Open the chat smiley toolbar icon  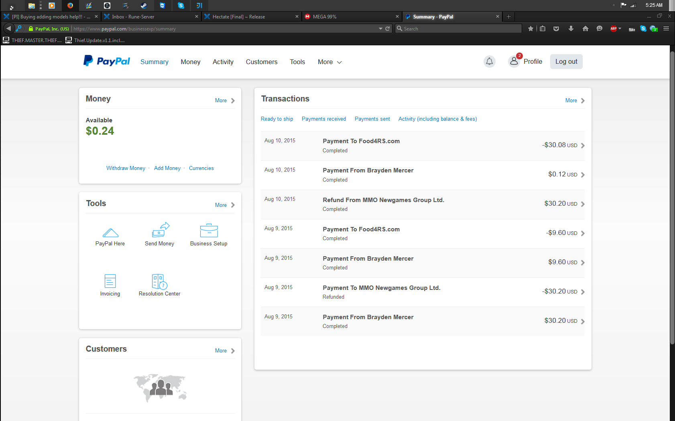point(600,28)
